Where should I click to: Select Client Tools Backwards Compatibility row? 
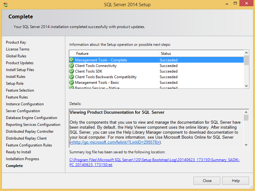[157, 77]
